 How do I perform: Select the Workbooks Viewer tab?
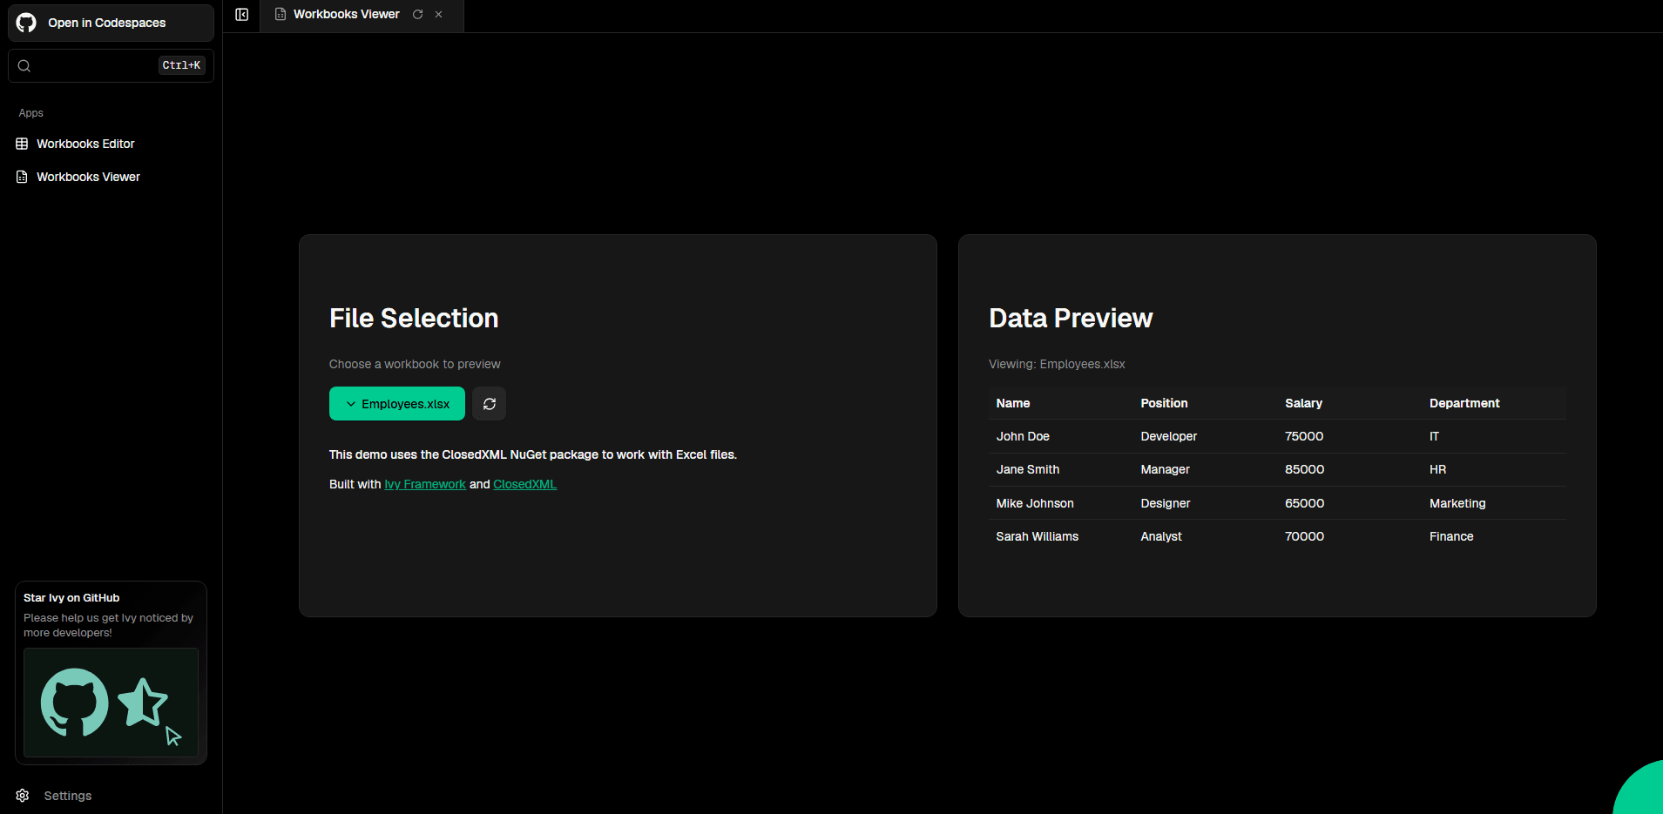click(346, 15)
